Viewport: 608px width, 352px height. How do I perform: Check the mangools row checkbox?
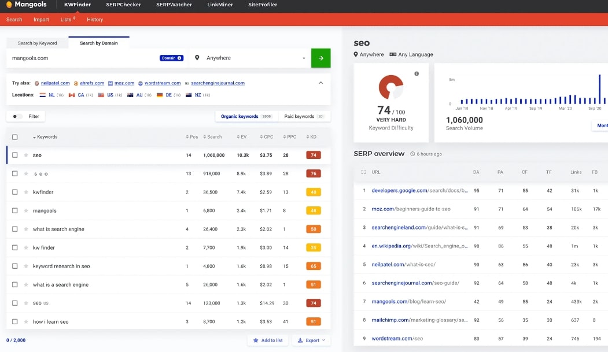point(14,210)
